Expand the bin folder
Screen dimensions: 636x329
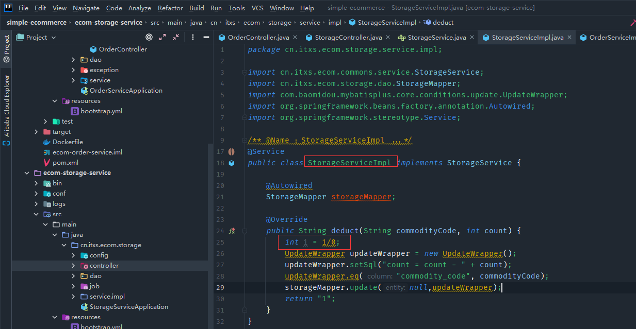point(37,183)
